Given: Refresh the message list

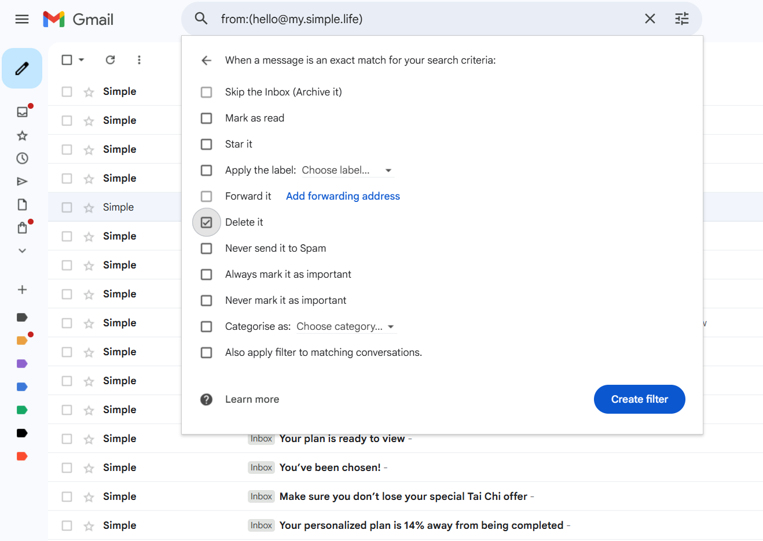Looking at the screenshot, I should tap(110, 60).
